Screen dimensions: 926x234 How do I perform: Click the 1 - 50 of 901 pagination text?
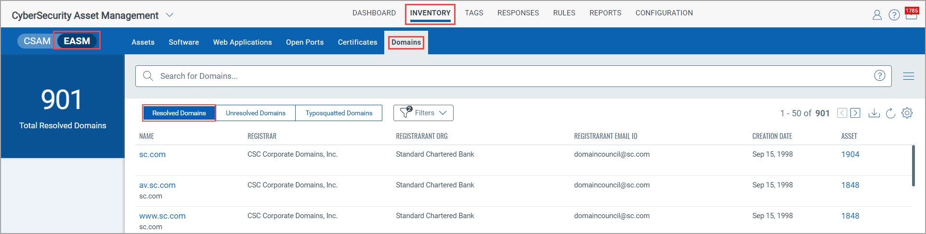click(x=805, y=113)
